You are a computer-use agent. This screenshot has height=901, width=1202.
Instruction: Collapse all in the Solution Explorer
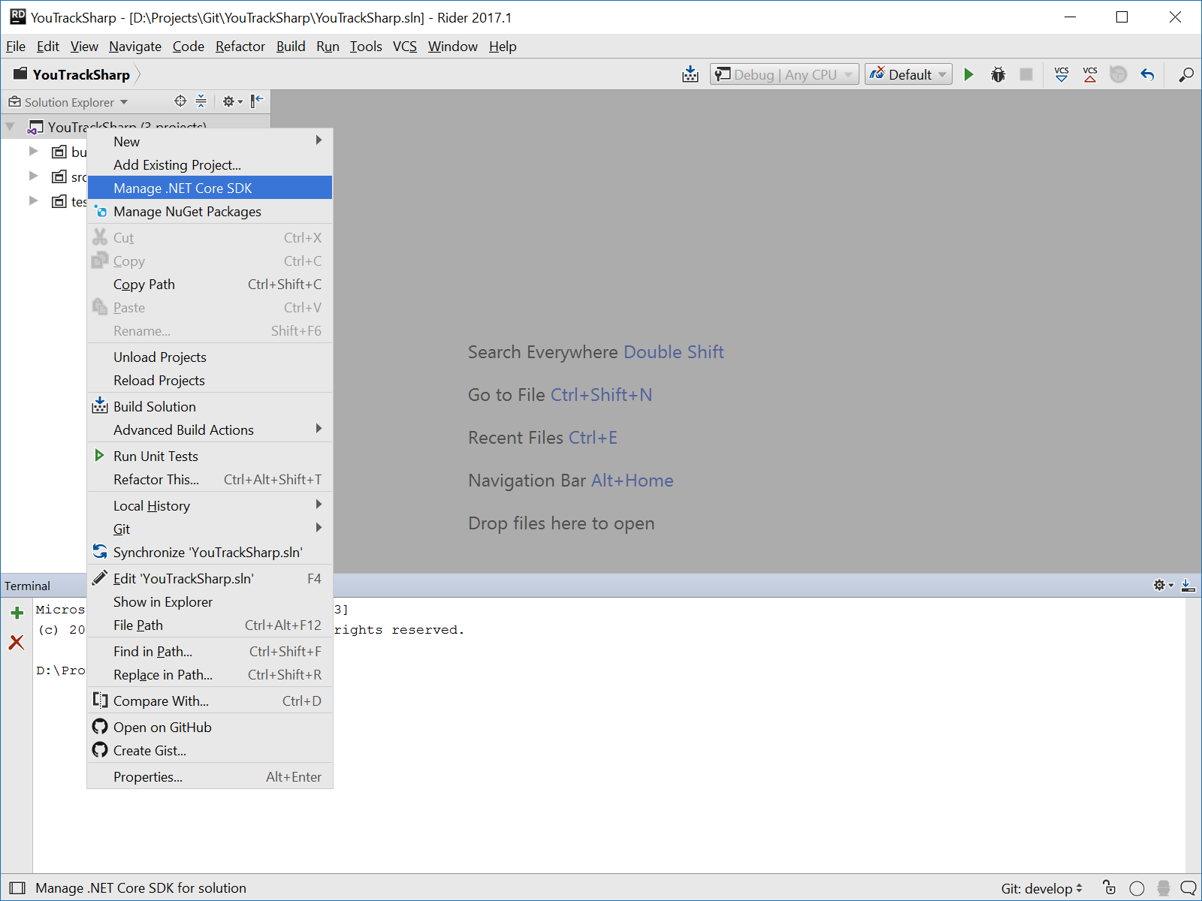pyautogui.click(x=201, y=101)
